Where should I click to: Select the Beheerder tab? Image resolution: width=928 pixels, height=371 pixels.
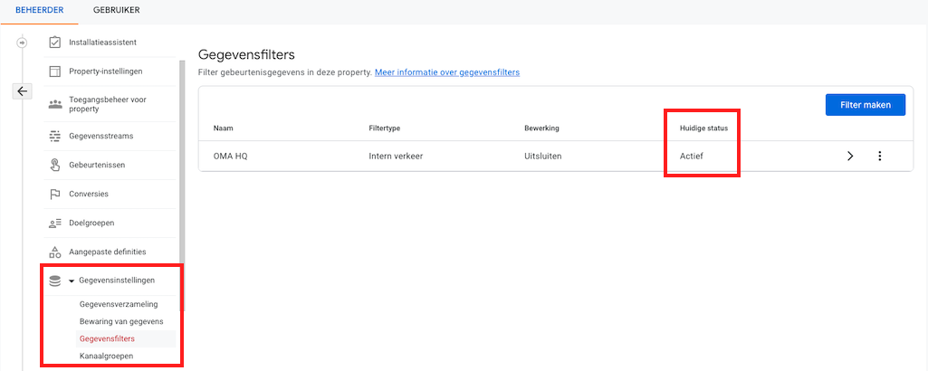coord(40,10)
